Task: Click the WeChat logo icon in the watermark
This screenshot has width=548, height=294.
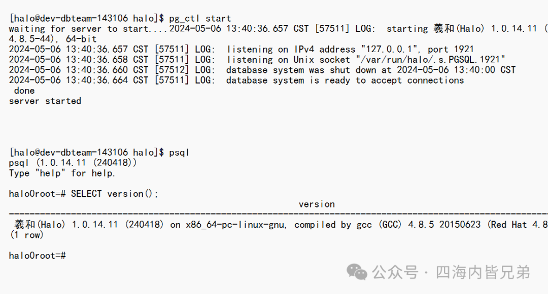Action: 357,272
